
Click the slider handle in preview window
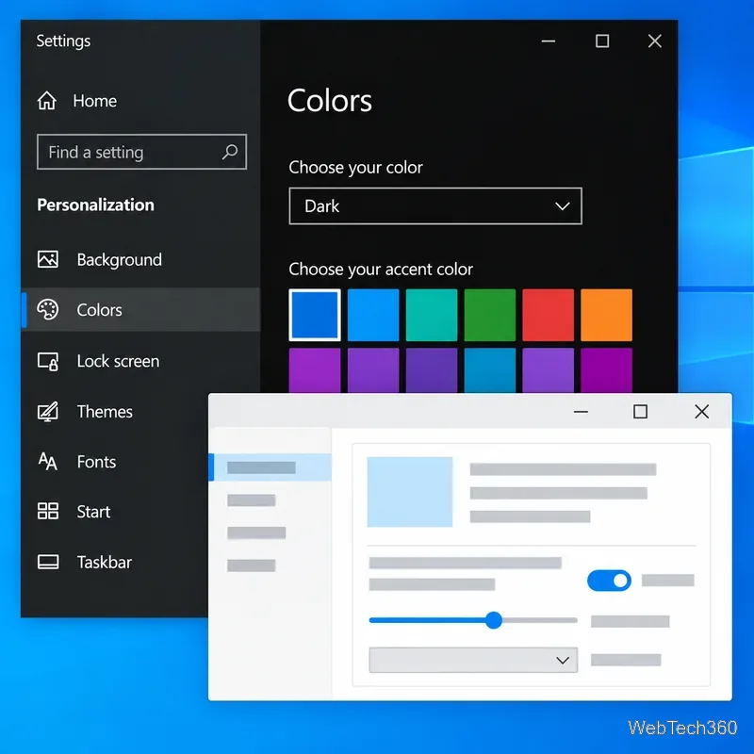(x=493, y=620)
